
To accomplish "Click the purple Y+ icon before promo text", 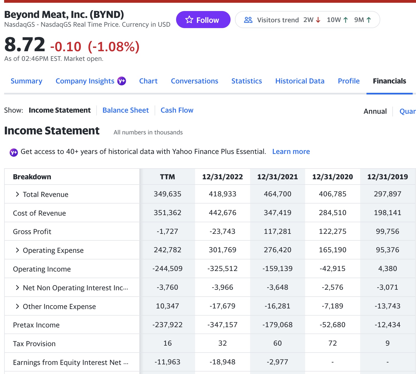I will click(13, 152).
